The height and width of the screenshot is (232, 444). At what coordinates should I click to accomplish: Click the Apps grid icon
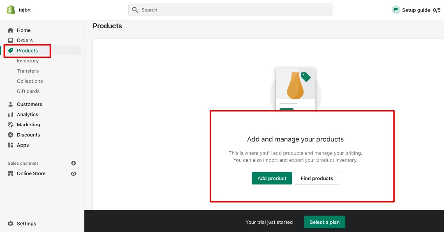10,145
